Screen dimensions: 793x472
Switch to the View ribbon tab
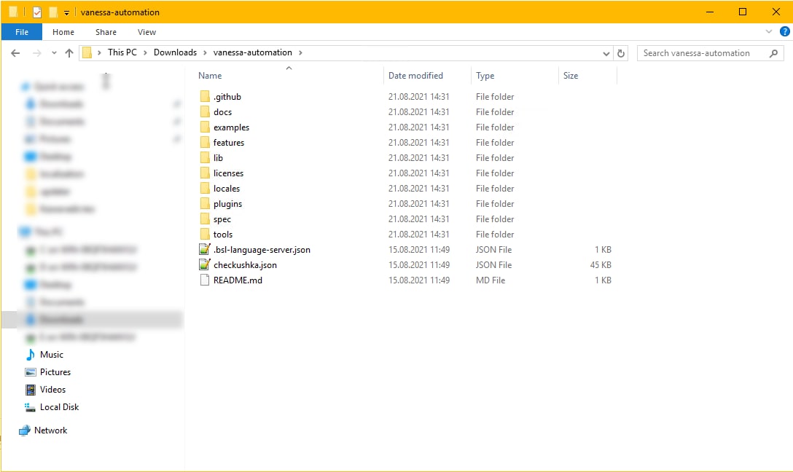click(147, 32)
